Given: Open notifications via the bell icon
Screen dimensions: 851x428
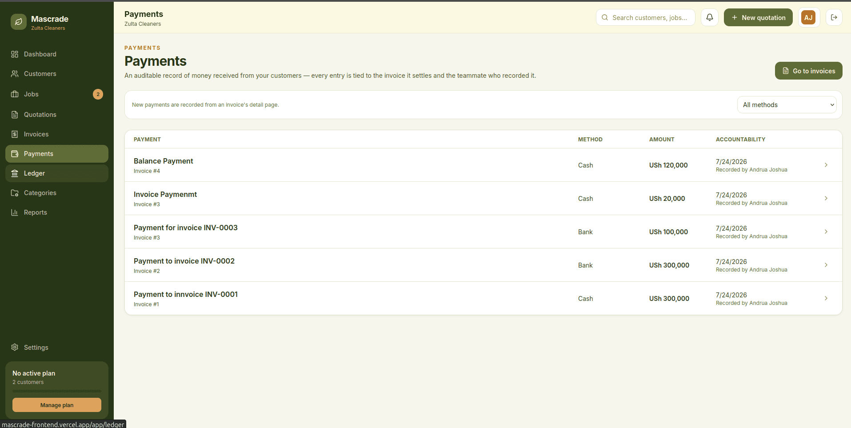Looking at the screenshot, I should (710, 17).
